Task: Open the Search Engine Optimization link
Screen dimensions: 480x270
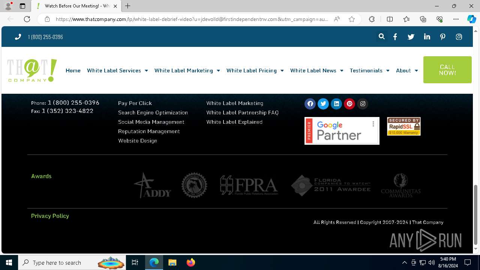Action: click(x=153, y=112)
